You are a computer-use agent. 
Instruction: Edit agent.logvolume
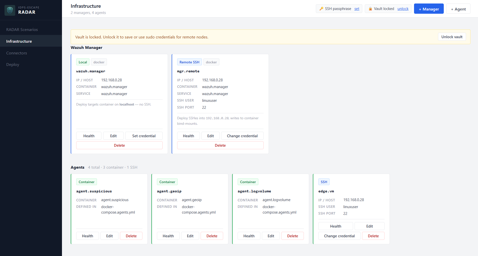(x=271, y=236)
